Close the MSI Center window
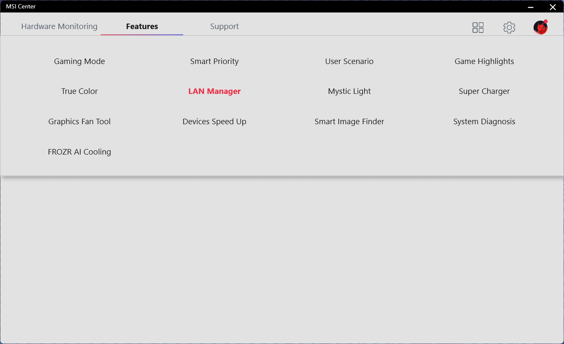Image resolution: width=564 pixels, height=344 pixels. tap(553, 7)
